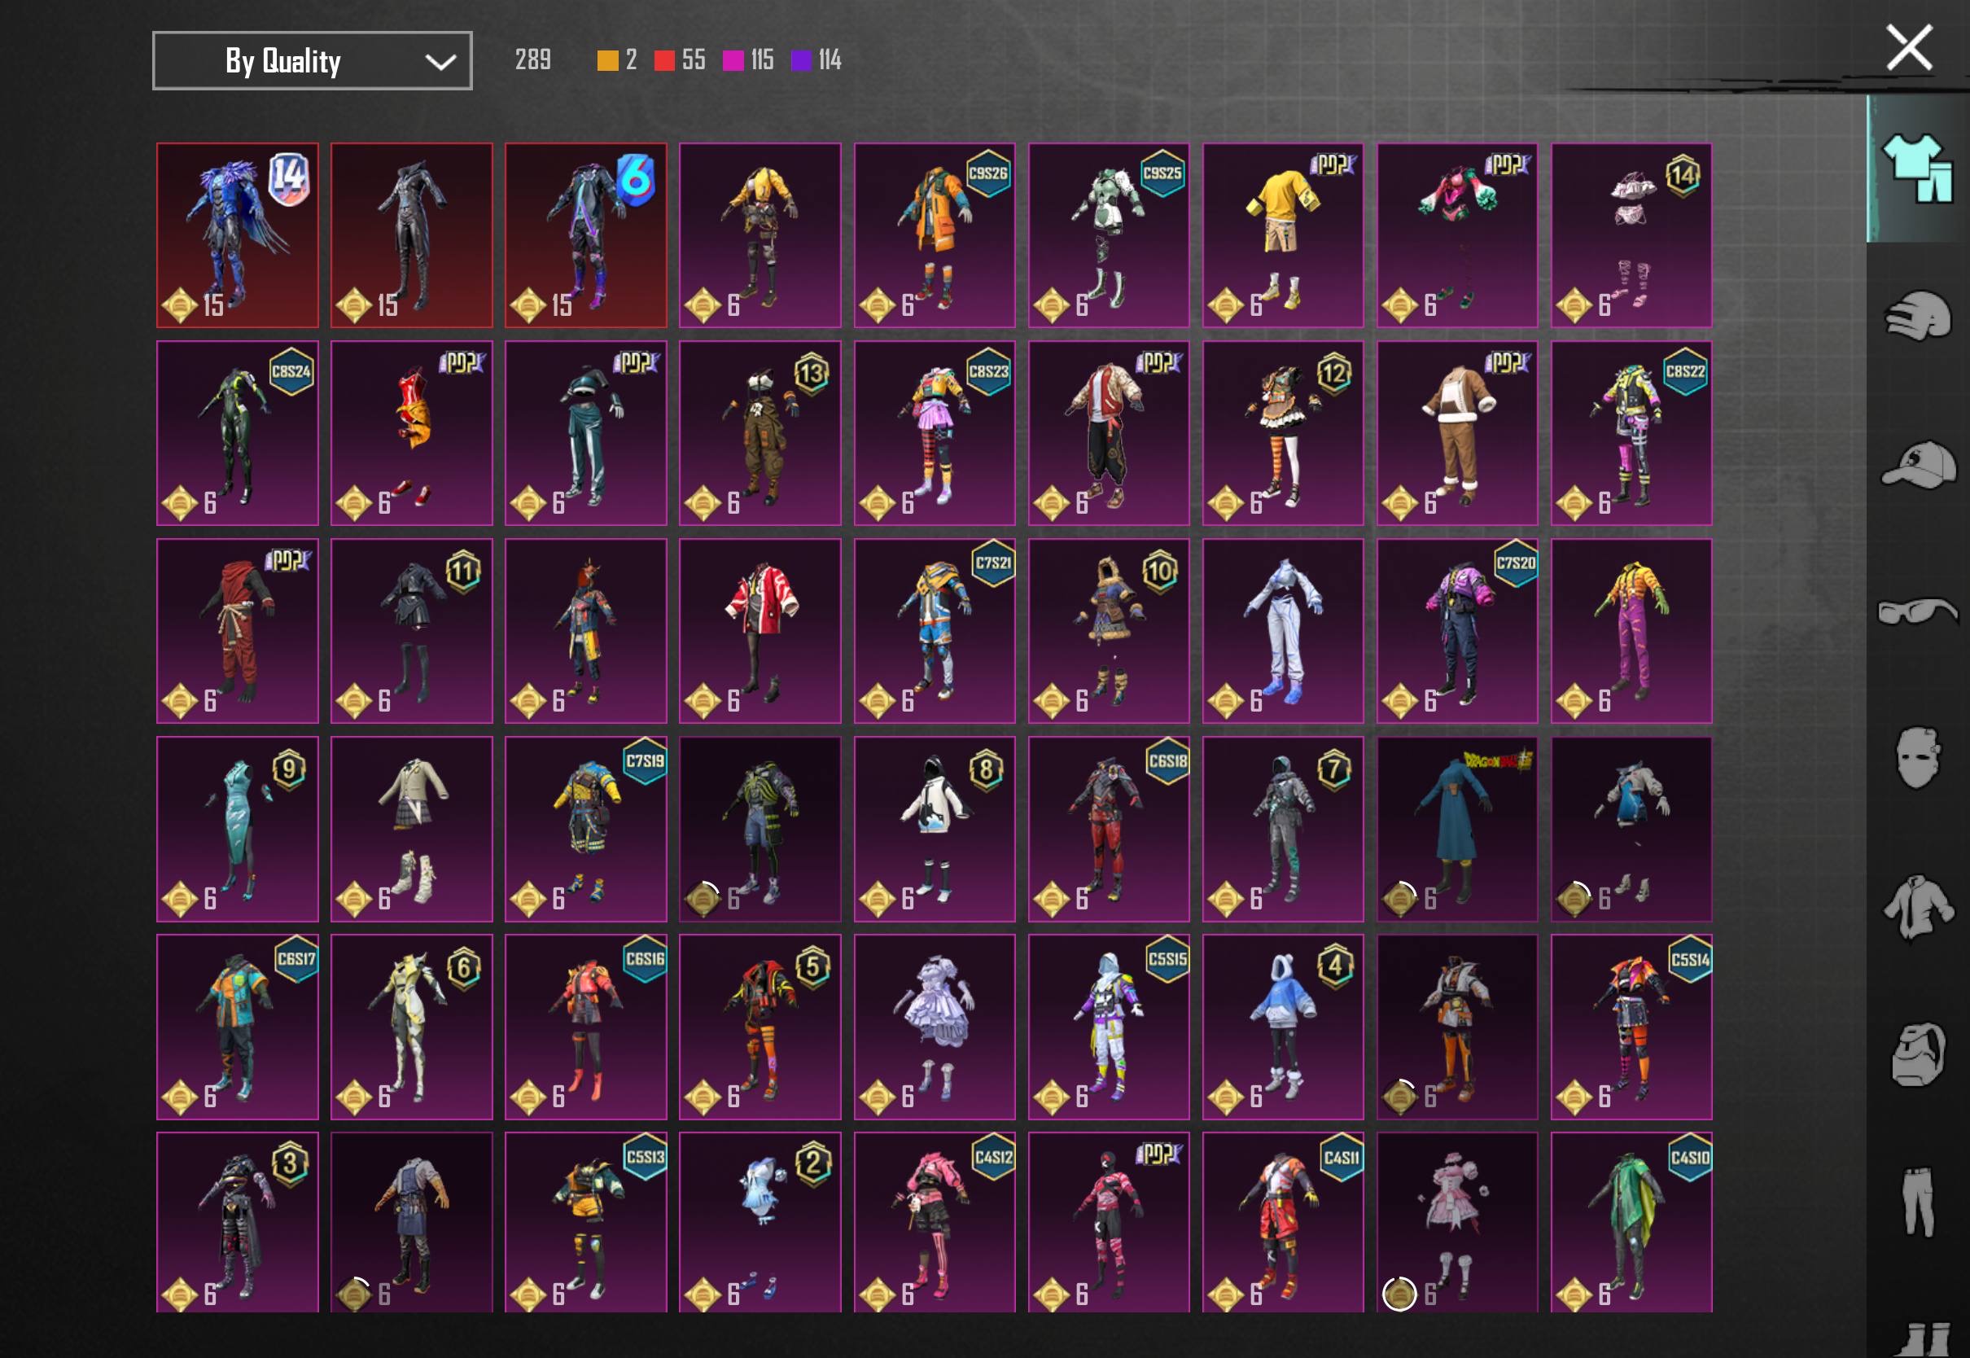This screenshot has height=1358, width=1970.
Task: Click the dropdown chevron arrow
Action: tap(440, 61)
